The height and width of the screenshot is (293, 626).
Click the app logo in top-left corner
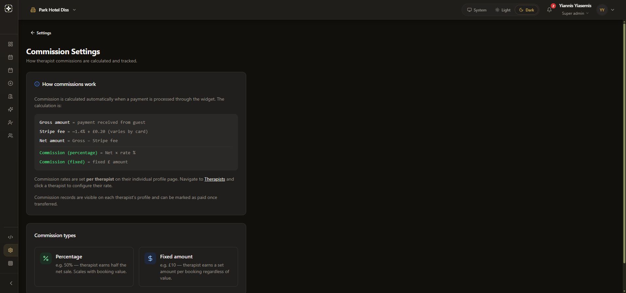point(9,9)
